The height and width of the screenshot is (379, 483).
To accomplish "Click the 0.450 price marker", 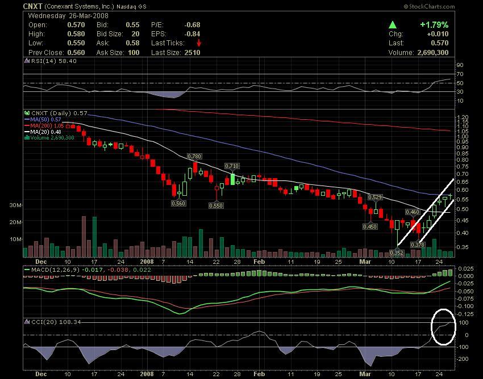I will pos(370,226).
